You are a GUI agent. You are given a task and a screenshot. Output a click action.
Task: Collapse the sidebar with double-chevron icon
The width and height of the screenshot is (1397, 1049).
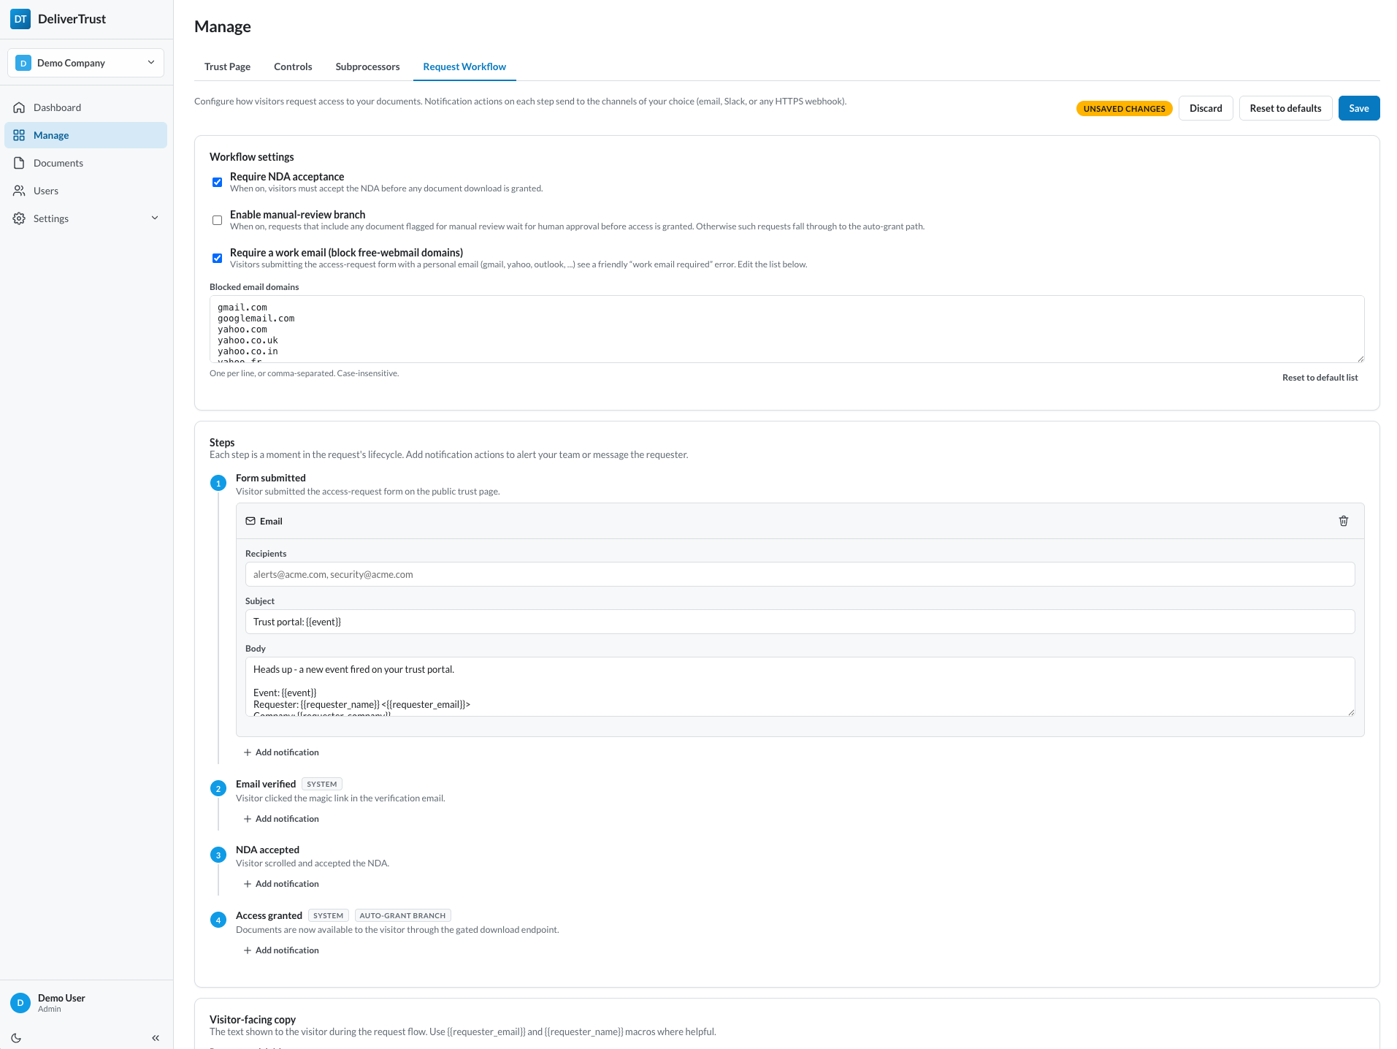pyautogui.click(x=156, y=1038)
